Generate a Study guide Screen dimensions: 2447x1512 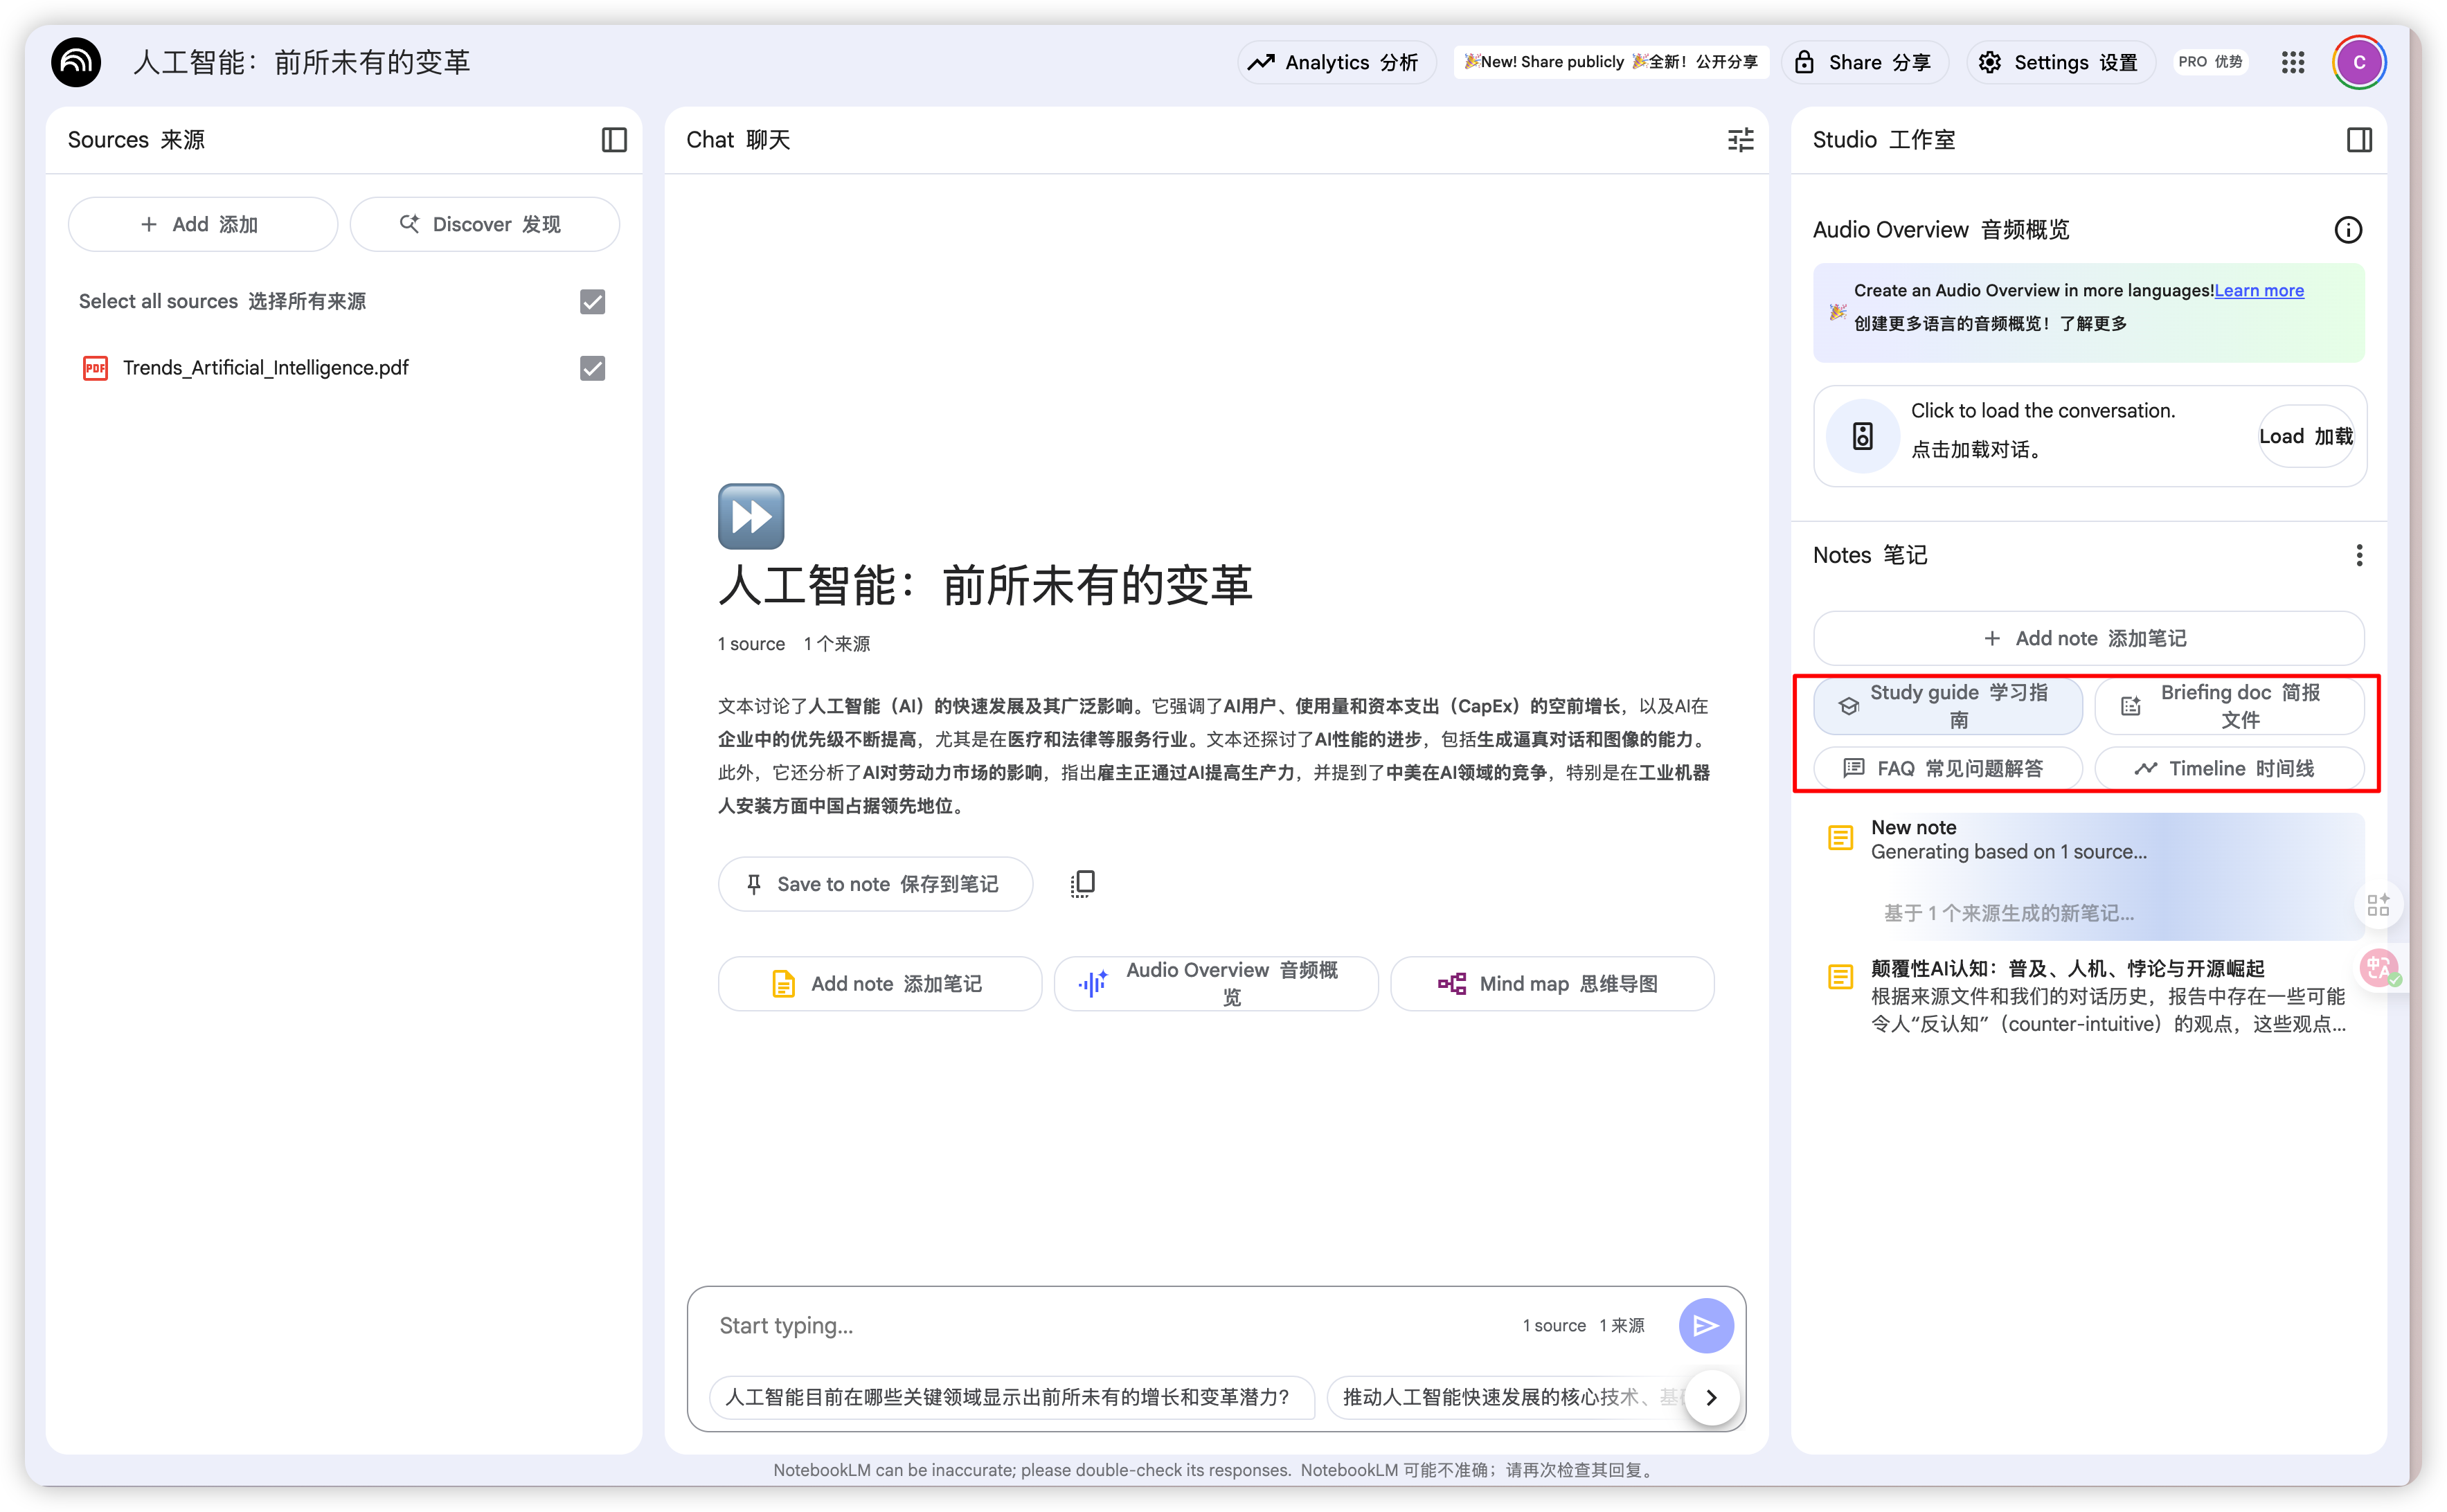(x=1947, y=706)
